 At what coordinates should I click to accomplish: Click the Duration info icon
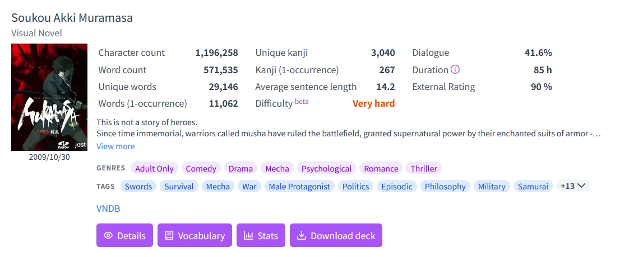coord(455,70)
